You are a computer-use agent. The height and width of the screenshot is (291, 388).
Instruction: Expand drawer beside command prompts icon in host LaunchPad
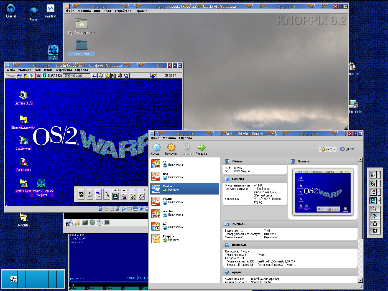coord(379,192)
